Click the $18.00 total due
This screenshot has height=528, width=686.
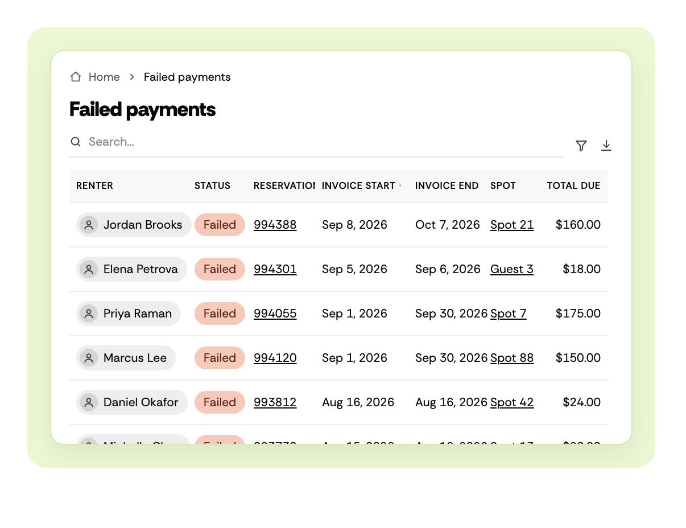tap(581, 269)
